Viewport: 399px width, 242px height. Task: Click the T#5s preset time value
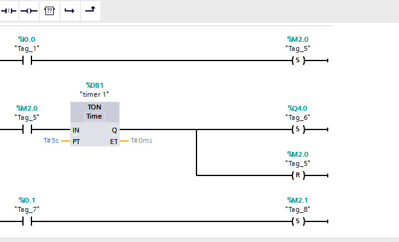pos(51,140)
